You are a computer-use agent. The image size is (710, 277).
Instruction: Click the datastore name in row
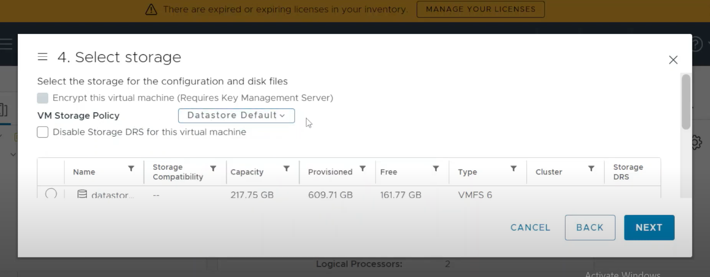click(x=112, y=195)
